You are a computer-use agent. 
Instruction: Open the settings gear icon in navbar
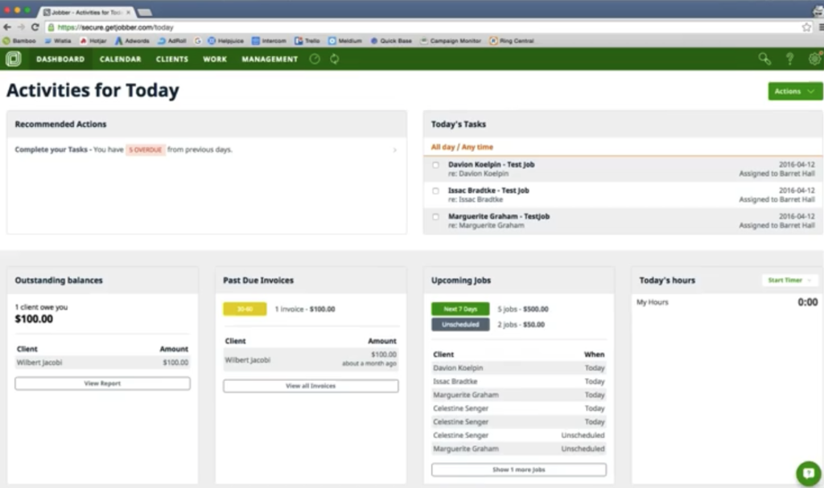pos(815,59)
